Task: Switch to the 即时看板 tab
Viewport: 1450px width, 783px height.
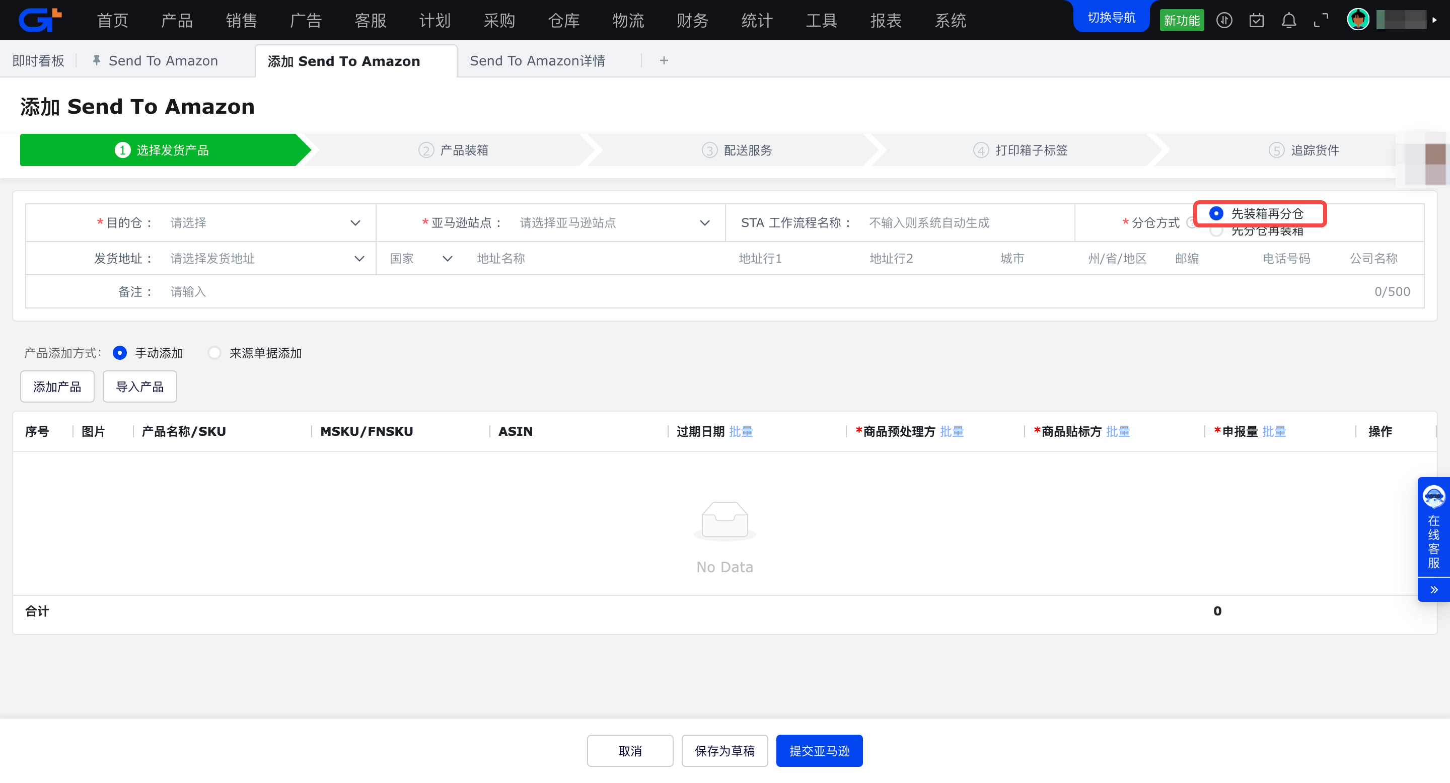Action: (x=38, y=60)
